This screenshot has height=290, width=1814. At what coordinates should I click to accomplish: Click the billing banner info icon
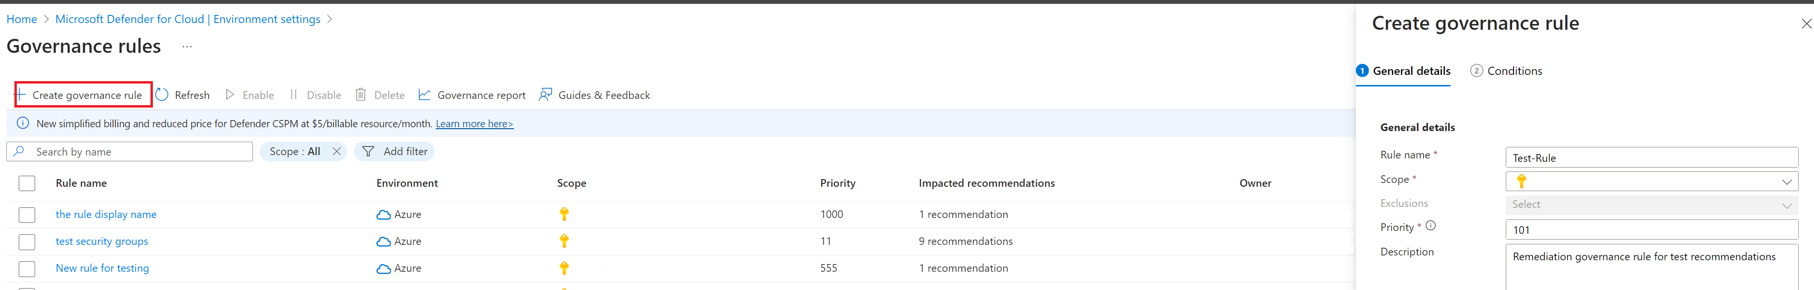click(23, 123)
